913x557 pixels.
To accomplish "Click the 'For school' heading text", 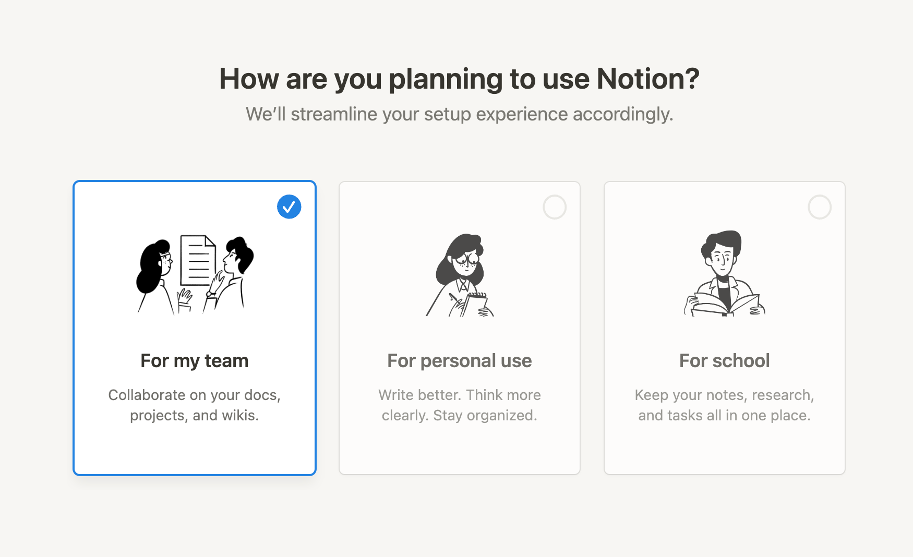I will tap(724, 360).
